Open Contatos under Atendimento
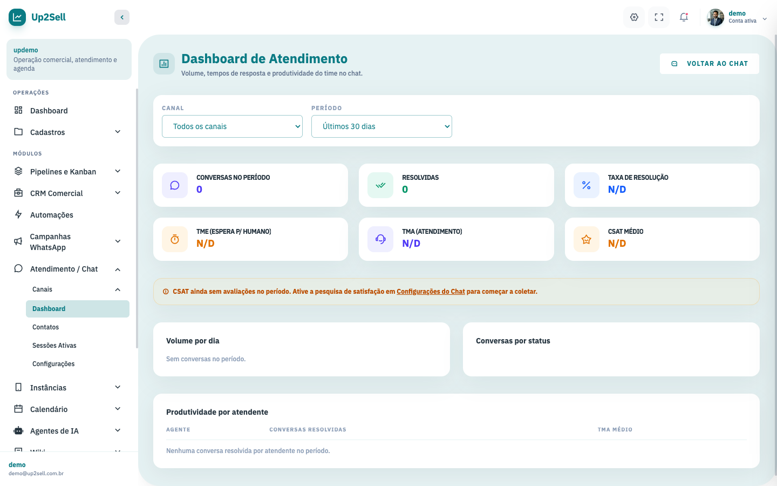Viewport: 777px width, 486px height. coord(46,327)
